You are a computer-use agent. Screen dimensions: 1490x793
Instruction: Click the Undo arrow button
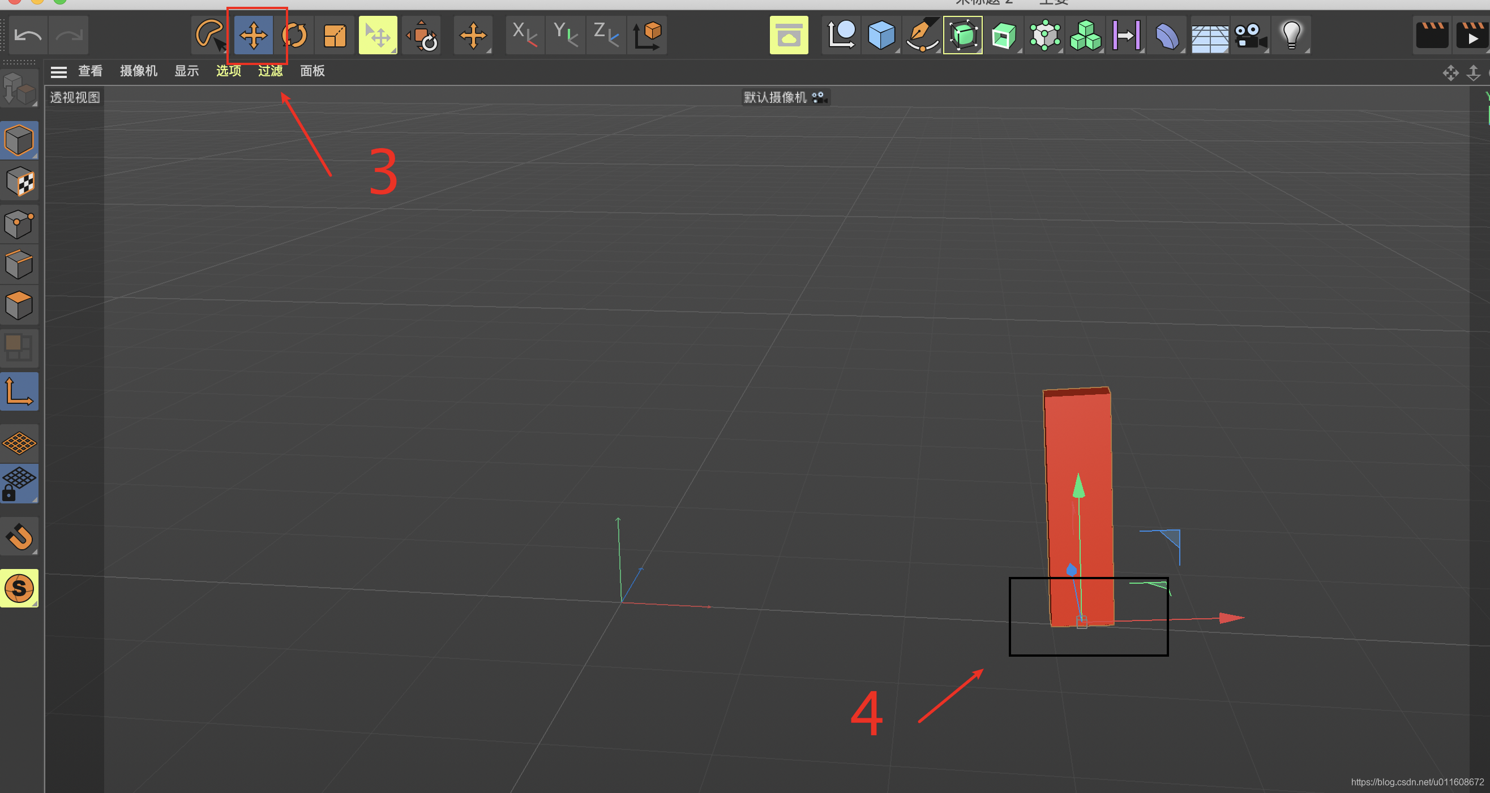click(x=28, y=35)
